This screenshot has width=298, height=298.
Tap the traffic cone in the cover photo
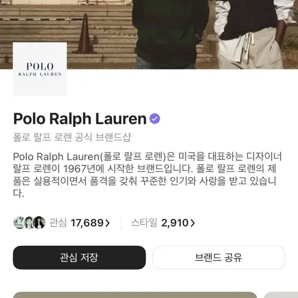coord(84,34)
